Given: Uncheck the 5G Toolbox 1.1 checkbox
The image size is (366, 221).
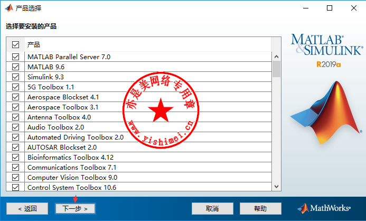Looking at the screenshot, I should pyautogui.click(x=15, y=87).
